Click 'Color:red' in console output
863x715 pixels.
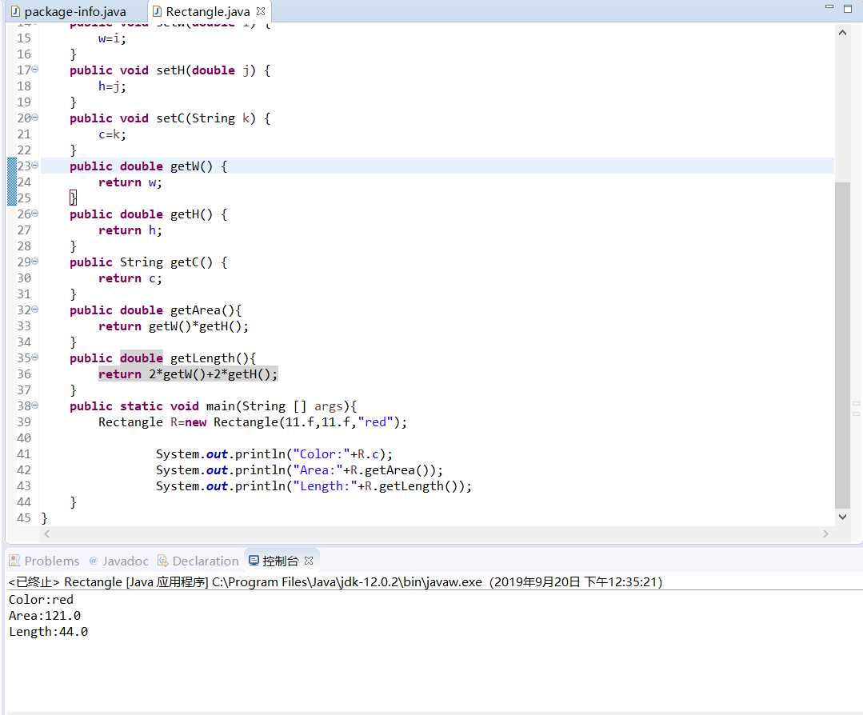click(x=41, y=599)
